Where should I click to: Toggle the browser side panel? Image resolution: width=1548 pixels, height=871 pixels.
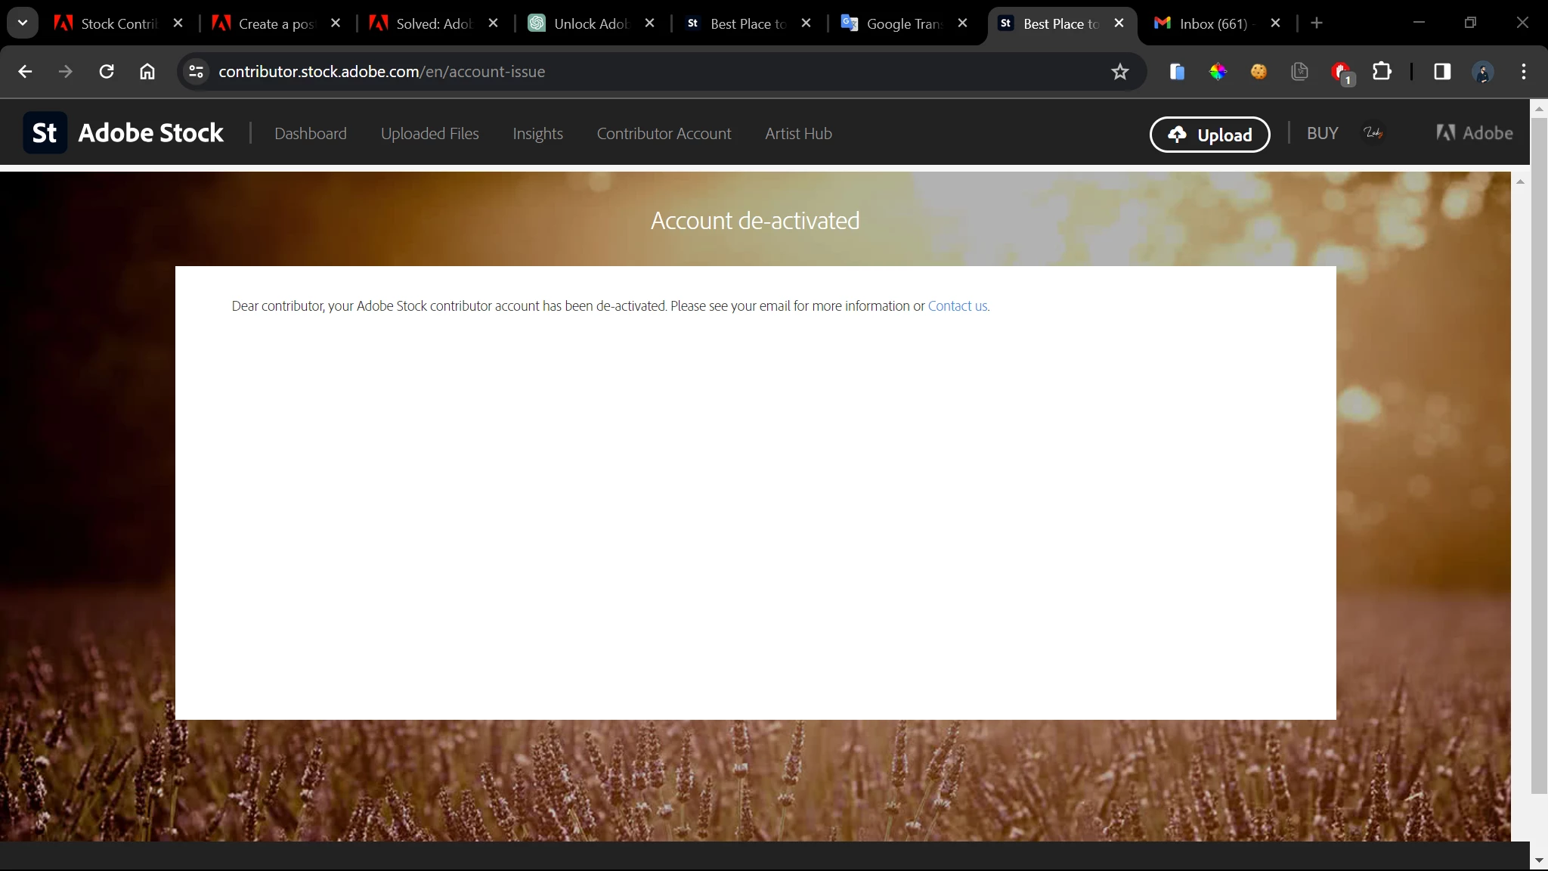(1441, 72)
